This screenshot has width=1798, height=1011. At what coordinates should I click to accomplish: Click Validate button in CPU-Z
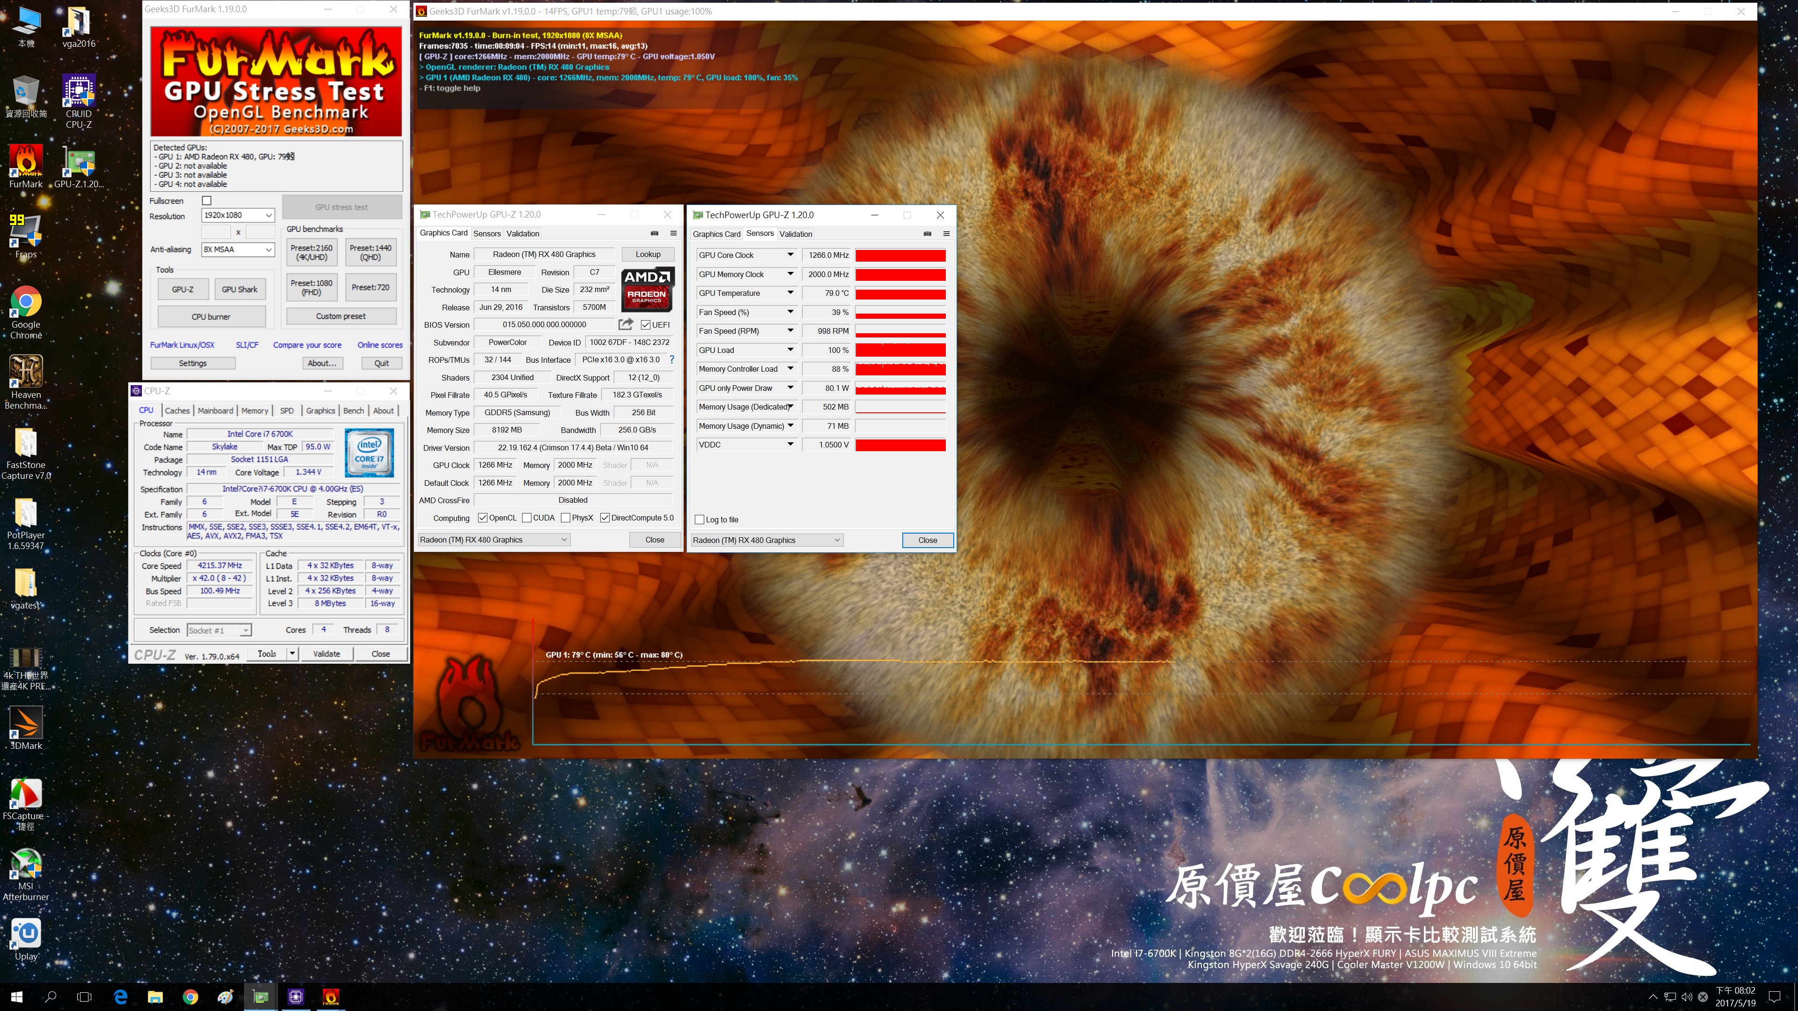(327, 654)
